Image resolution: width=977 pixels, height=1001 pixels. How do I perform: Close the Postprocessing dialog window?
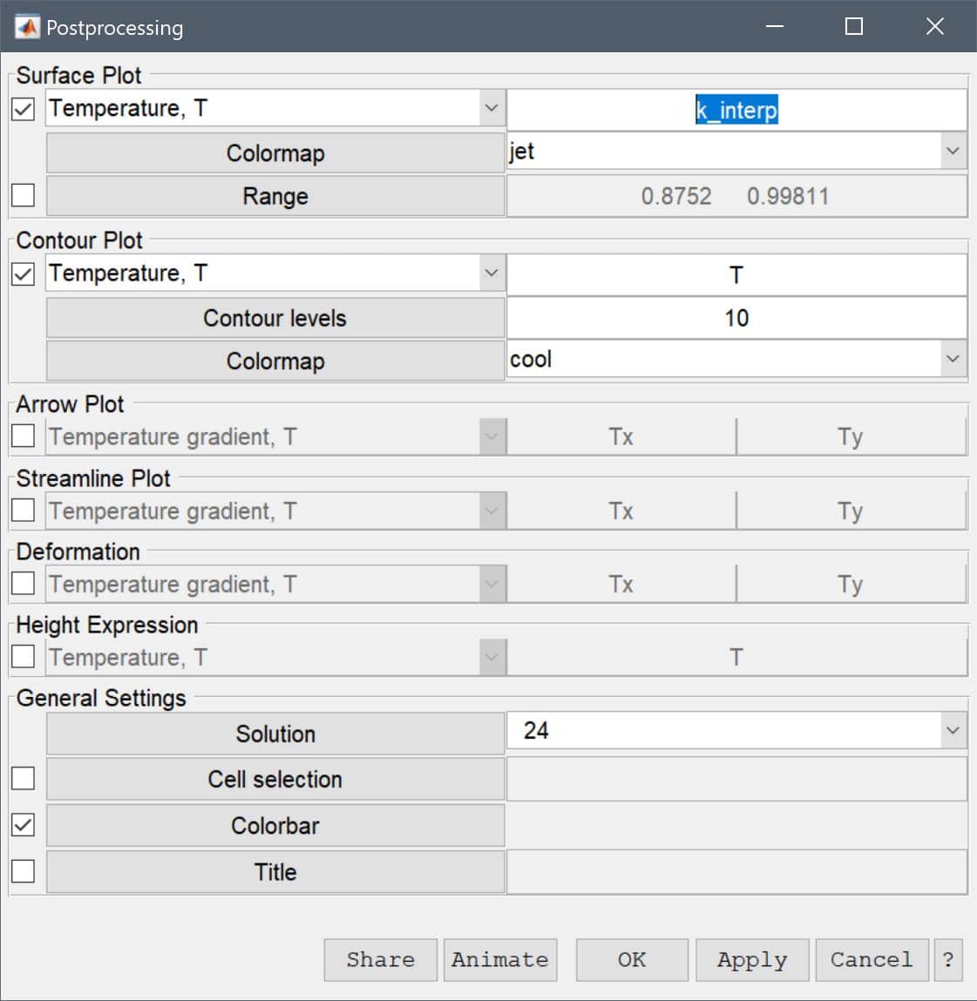(x=934, y=26)
